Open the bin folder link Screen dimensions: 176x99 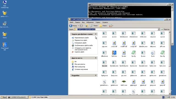tap(76, 62)
